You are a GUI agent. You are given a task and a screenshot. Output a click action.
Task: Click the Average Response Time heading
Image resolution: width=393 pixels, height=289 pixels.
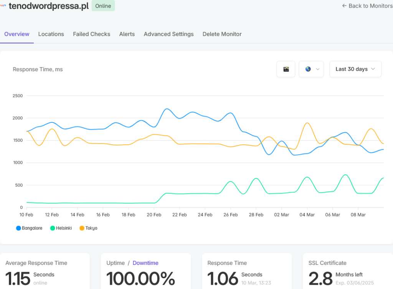tap(36, 263)
